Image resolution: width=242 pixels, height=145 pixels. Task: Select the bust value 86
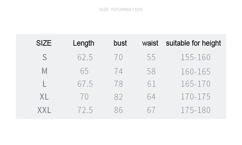point(118,110)
